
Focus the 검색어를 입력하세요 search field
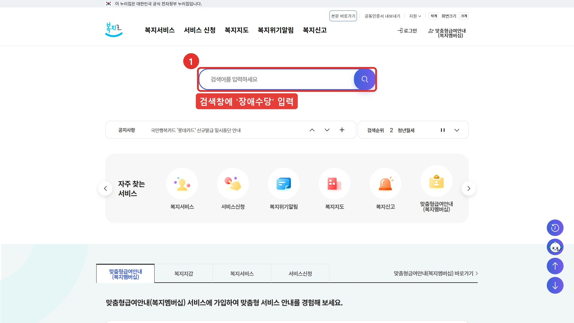coord(277,79)
